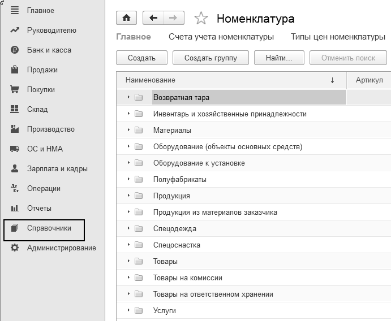Click the ОС и НМА truck icon
Viewport: 391px width, 321px height.
15,149
